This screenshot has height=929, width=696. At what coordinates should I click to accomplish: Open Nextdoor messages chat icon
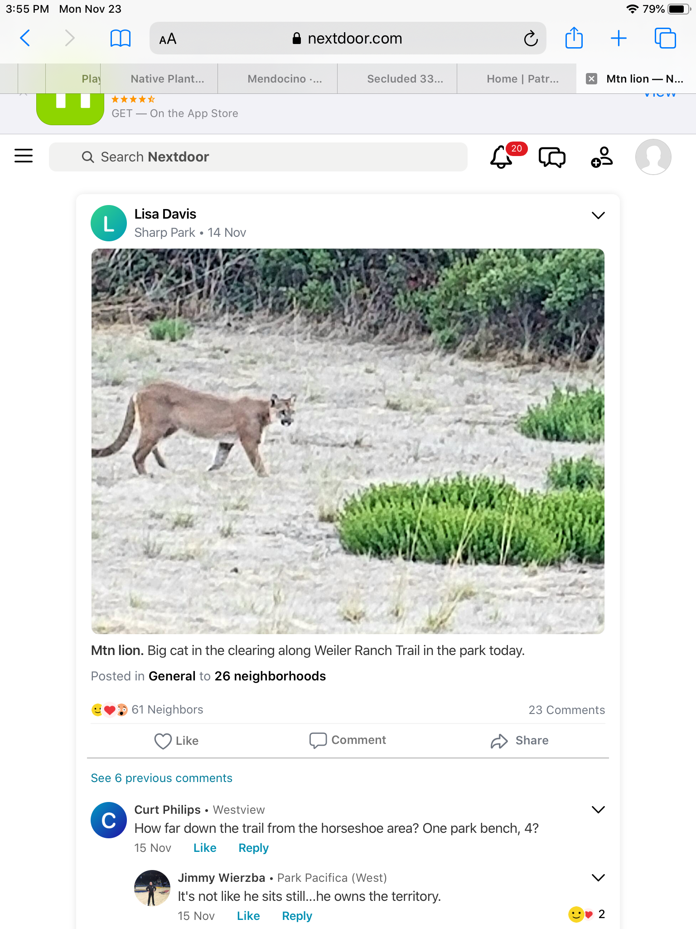pos(551,157)
